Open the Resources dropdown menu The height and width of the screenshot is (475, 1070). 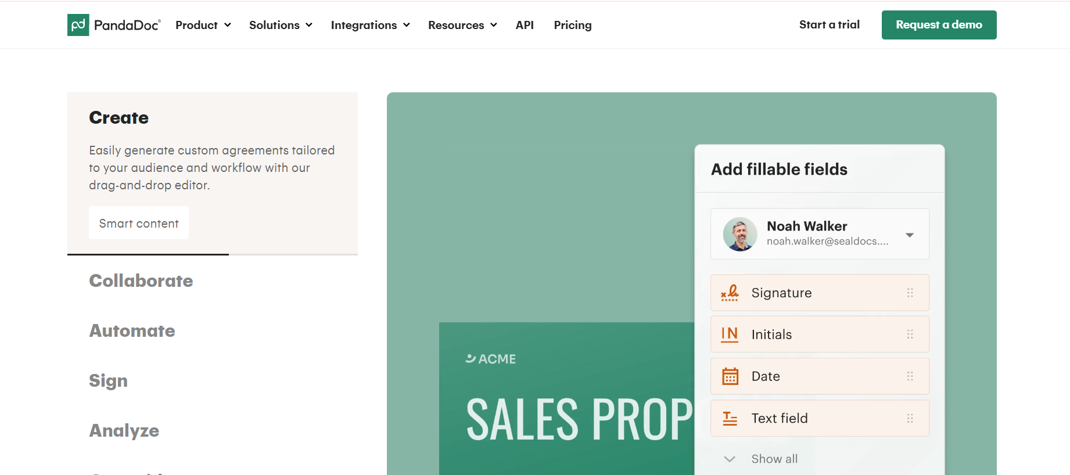pyautogui.click(x=462, y=25)
